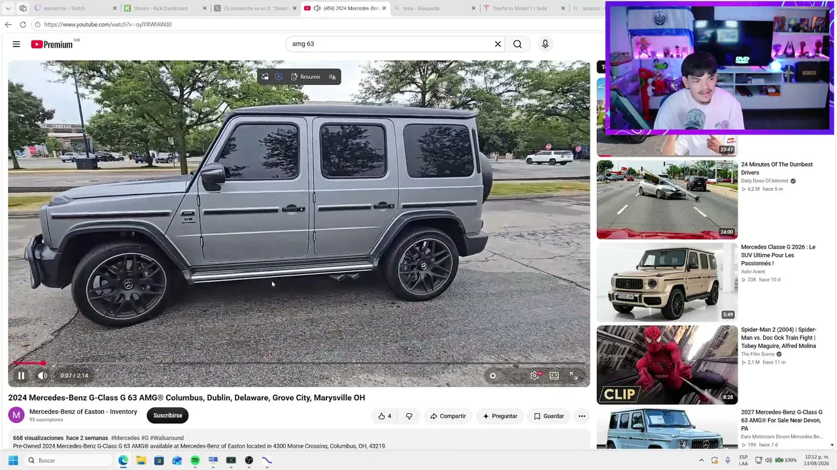This screenshot has width=837, height=470.
Task: Open the Windows Start menu
Action: coord(13,460)
